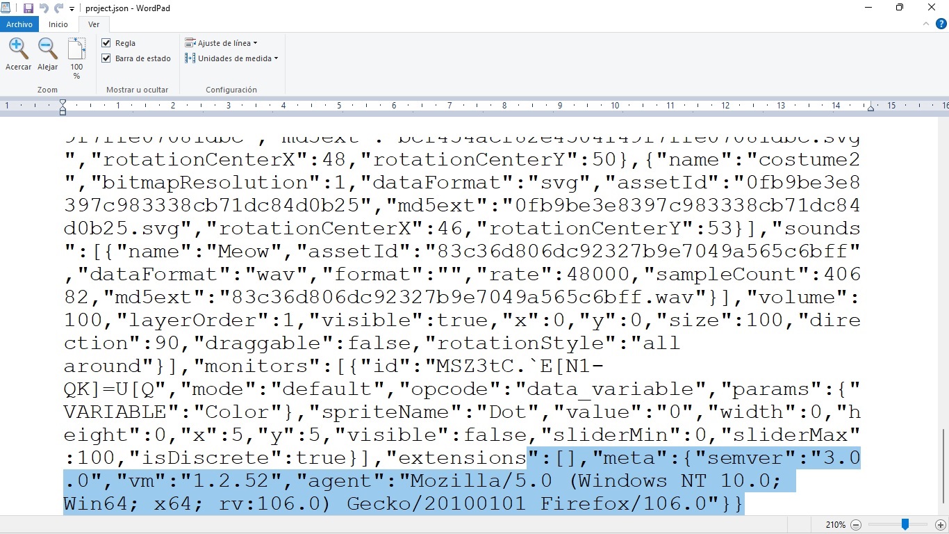Open the Unidades de medida dropdown
The image size is (949, 534).
[229, 58]
